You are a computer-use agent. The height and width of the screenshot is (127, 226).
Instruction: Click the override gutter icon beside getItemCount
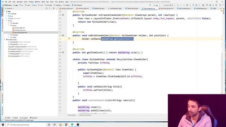point(63,53)
